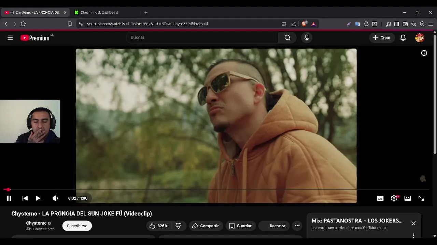This screenshot has height=245, width=437.
Task: Toggle video subtitles
Action: [380, 198]
